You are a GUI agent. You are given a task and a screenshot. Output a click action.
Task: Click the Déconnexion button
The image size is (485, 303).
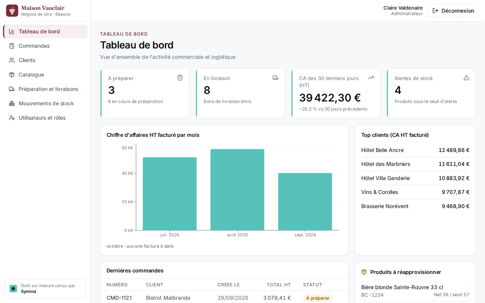[453, 11]
